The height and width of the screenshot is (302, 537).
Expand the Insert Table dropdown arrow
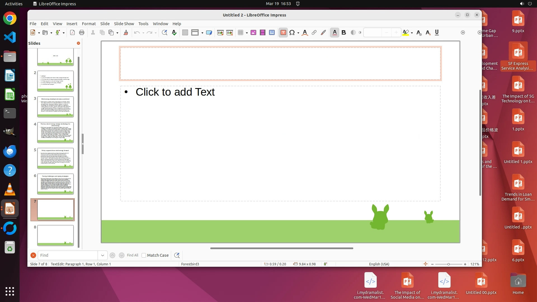pos(247,33)
